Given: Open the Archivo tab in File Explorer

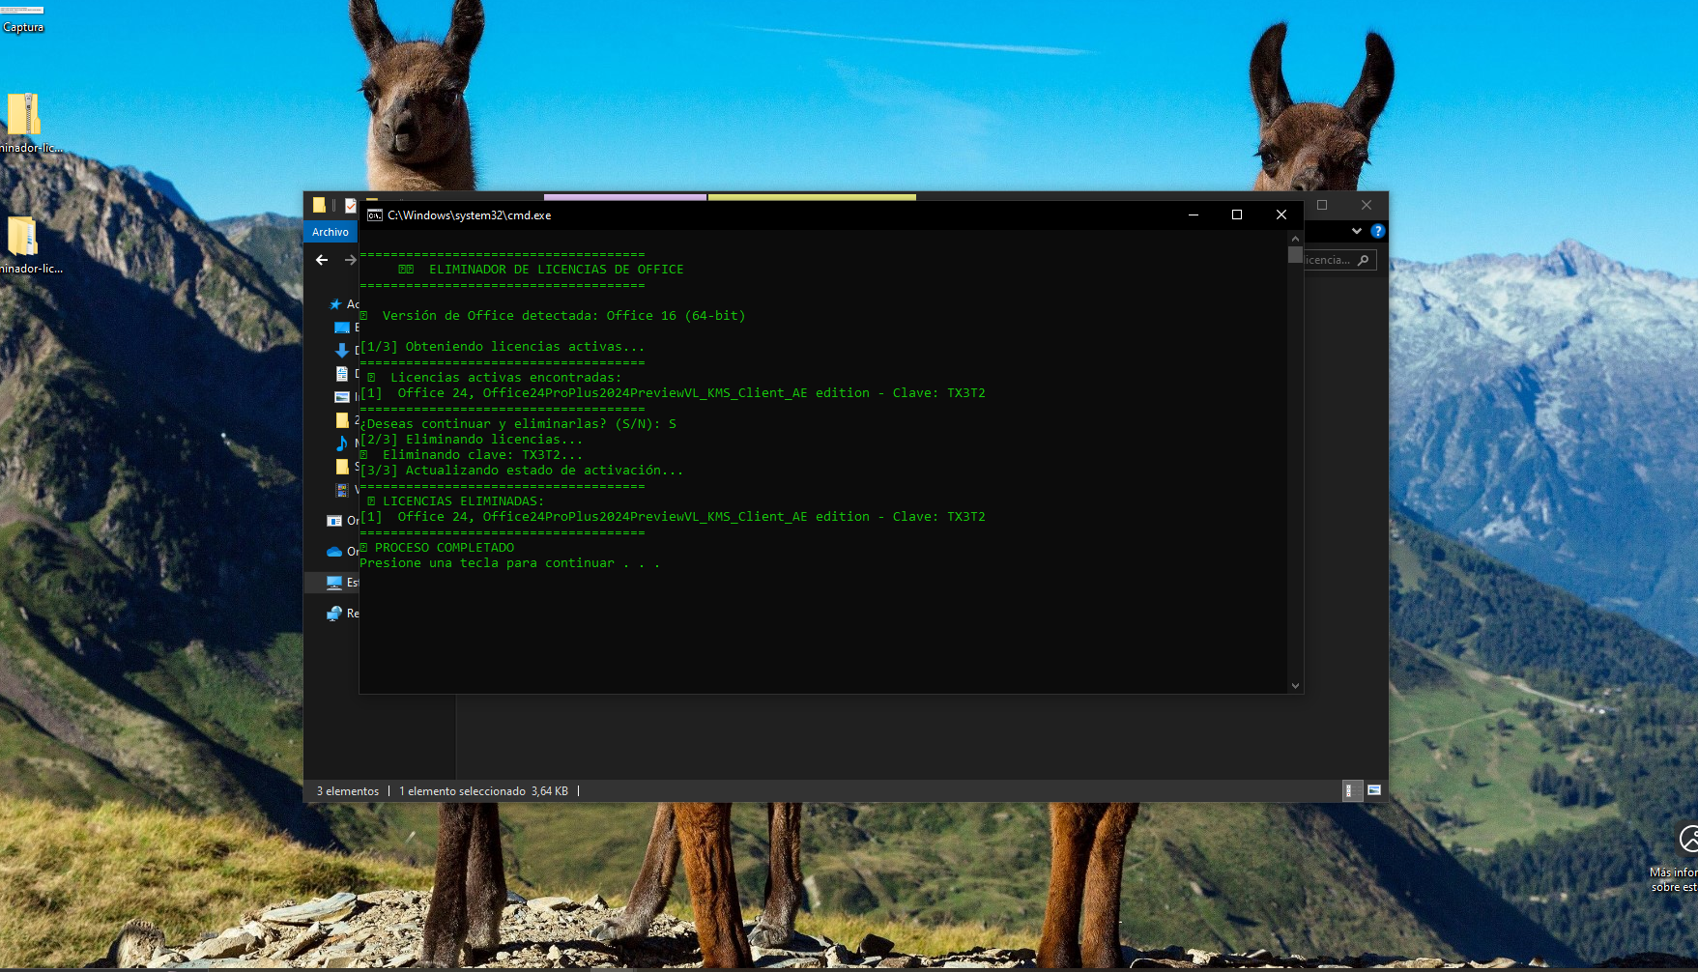Looking at the screenshot, I should (x=331, y=232).
